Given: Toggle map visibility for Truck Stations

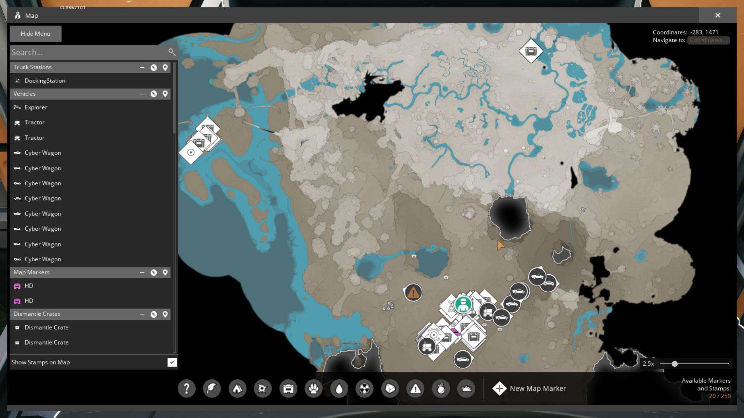Looking at the screenshot, I should [x=165, y=67].
